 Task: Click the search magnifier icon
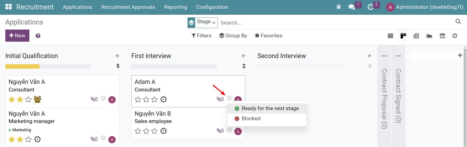coord(458,21)
